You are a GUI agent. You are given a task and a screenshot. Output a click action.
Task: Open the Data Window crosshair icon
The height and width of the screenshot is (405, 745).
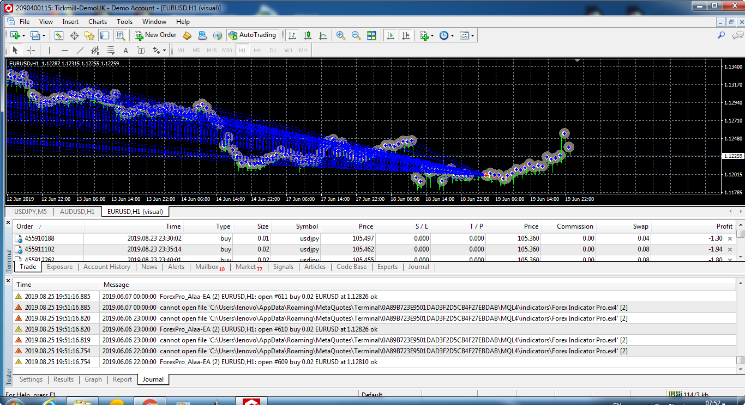[74, 35]
